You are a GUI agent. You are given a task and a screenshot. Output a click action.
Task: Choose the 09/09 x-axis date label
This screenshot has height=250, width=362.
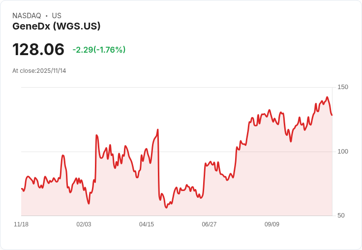pos(272,224)
